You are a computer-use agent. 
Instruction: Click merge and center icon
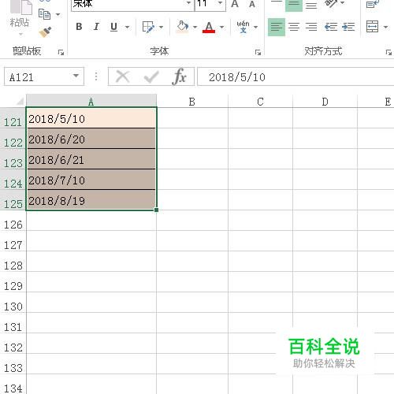pyautogui.click(x=372, y=27)
